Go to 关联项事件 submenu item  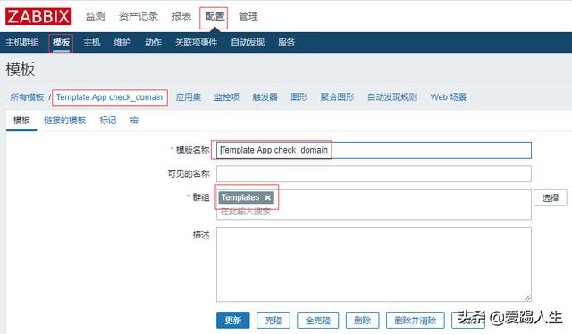pyautogui.click(x=196, y=42)
